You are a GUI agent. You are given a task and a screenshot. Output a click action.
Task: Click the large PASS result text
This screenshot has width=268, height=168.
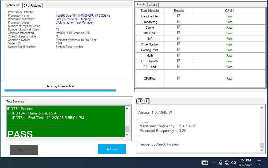click(x=20, y=133)
